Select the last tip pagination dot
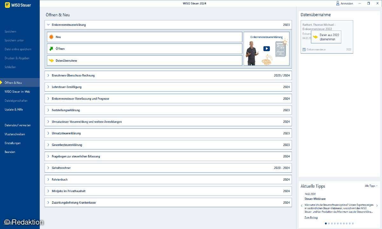Viewport: 382px width, 229px height. coord(353,223)
